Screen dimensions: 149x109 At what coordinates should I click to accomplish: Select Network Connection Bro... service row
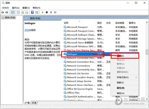click(x=87, y=62)
